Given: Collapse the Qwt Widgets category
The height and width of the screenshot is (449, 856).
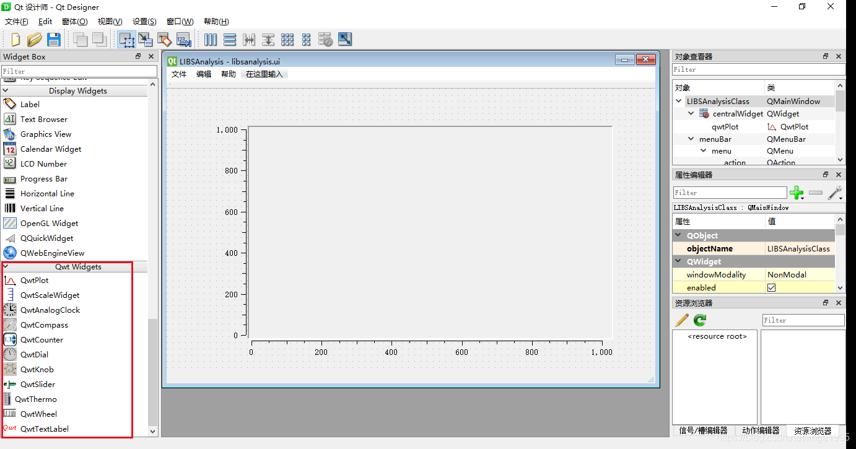Looking at the screenshot, I should pos(6,267).
